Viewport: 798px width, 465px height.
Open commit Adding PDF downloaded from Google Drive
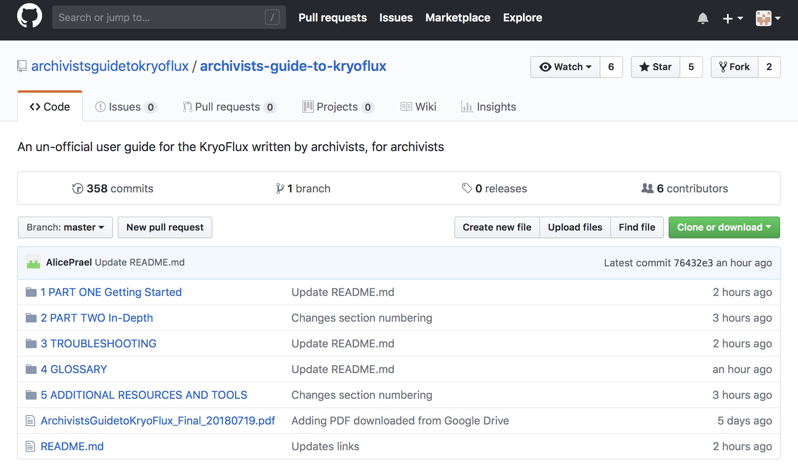pyautogui.click(x=400, y=421)
